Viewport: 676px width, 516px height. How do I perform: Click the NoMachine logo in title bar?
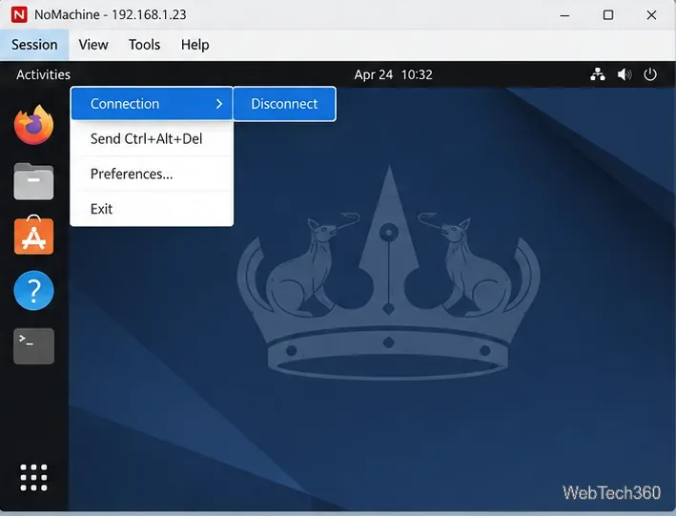pyautogui.click(x=19, y=14)
